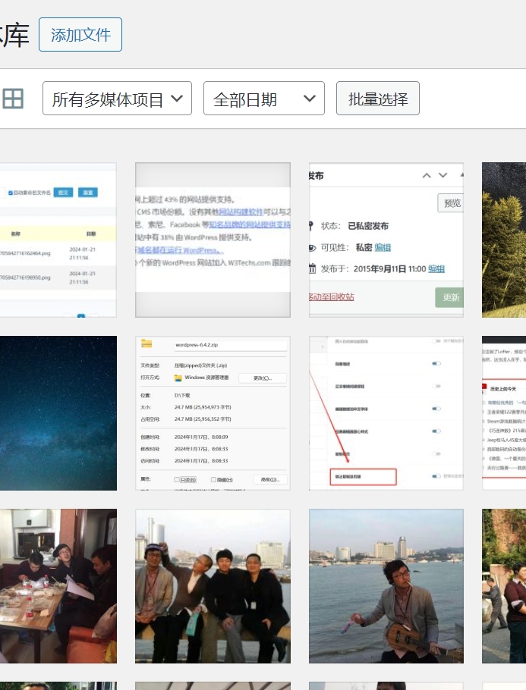Open the partial thumbnail below the four men photo
This screenshot has height=690, width=526.
pyautogui.click(x=213, y=685)
